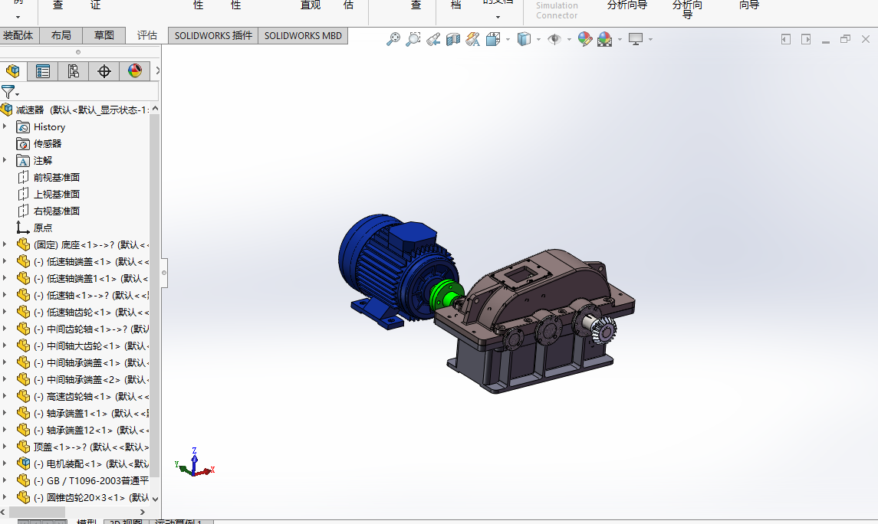Open the Apply Scene dropdown arrow

tap(620, 39)
